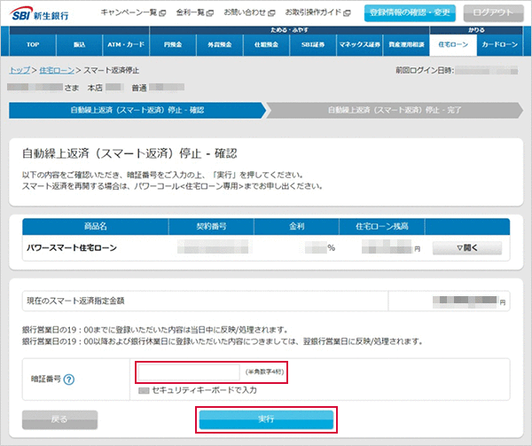The height and width of the screenshot is (446, 532).
Task: Click the 暗証番号 input field
Action: click(188, 372)
